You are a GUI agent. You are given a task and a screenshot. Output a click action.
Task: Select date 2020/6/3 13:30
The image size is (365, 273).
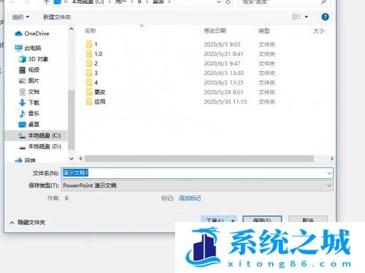point(224,73)
